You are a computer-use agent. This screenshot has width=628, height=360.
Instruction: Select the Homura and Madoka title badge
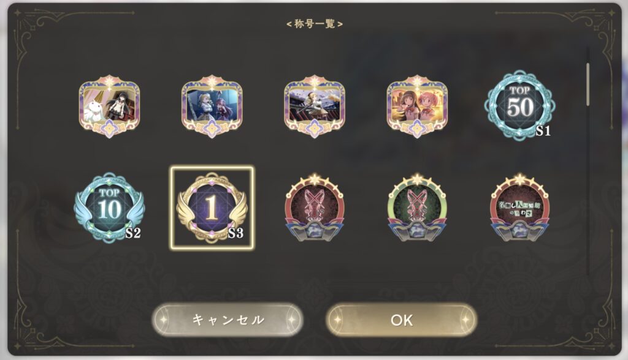[x=417, y=107]
